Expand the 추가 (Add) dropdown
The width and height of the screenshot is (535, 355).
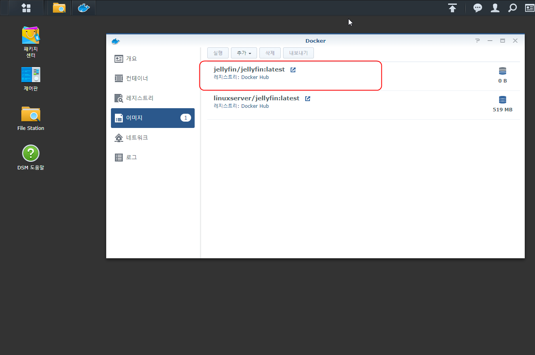coord(244,53)
